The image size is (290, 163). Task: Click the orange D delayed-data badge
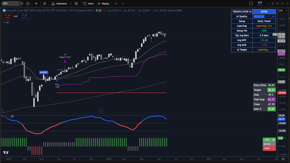pyautogui.click(x=100, y=10)
